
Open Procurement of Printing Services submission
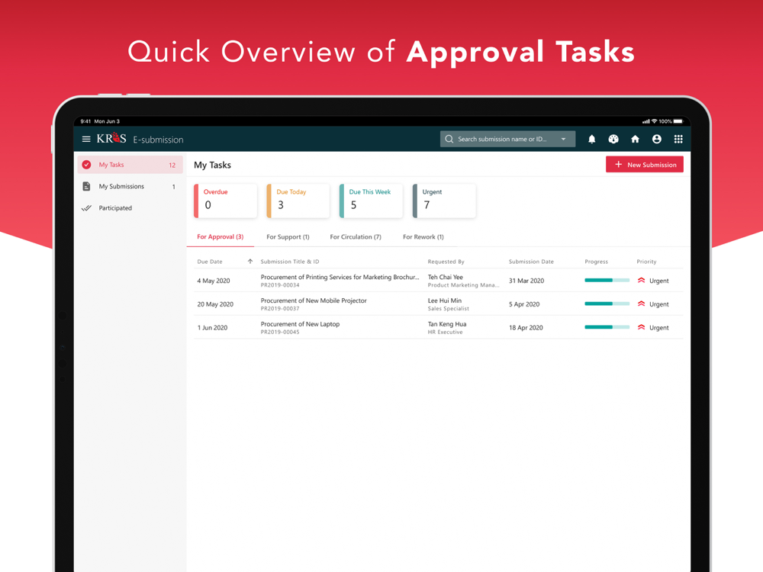click(340, 278)
